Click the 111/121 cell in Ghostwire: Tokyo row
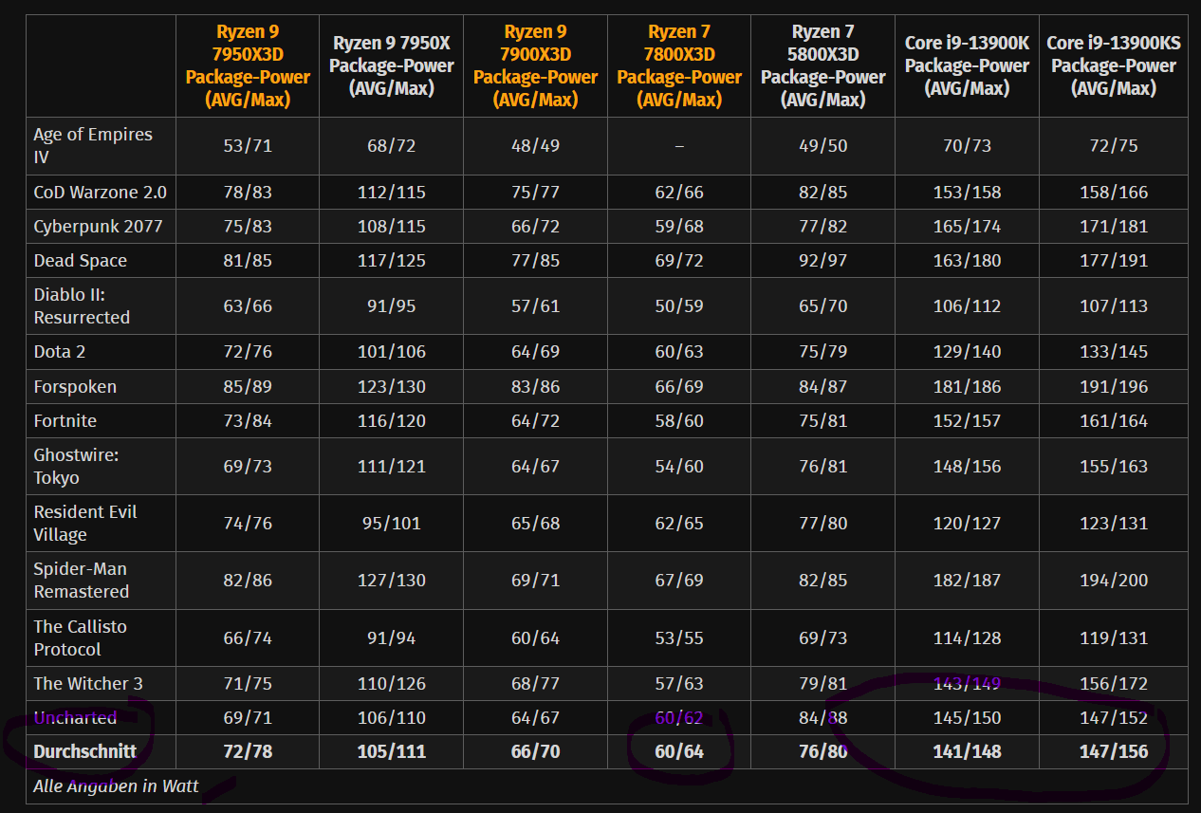Viewport: 1201px width, 813px height. coord(392,466)
